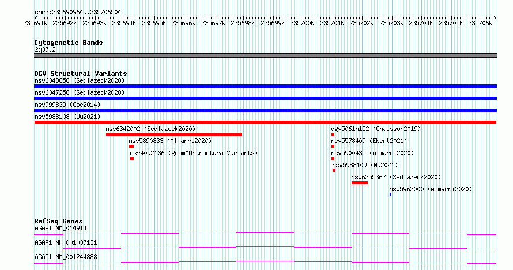Screen dimensions: 513x270
Task: Click the RefSeq Genes track title
Action: pyautogui.click(x=58, y=221)
